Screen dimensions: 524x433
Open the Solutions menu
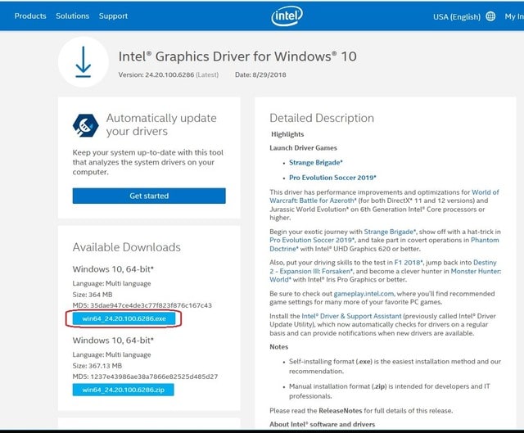(73, 16)
